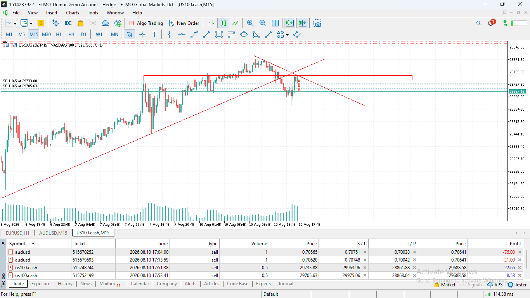This screenshot has width=530, height=298.
Task: Switch to the AUDUSD,M15 chart tab
Action: (x=53, y=233)
